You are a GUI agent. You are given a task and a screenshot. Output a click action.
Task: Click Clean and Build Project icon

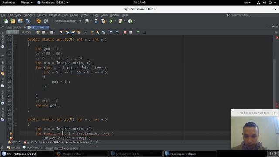coord(103,21)
